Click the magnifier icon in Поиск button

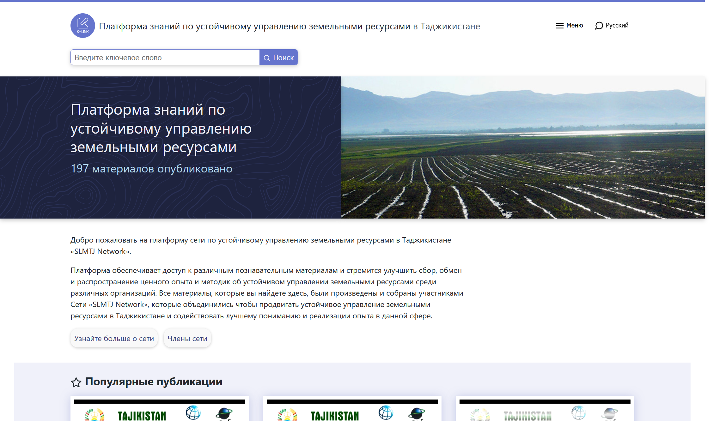tap(267, 58)
